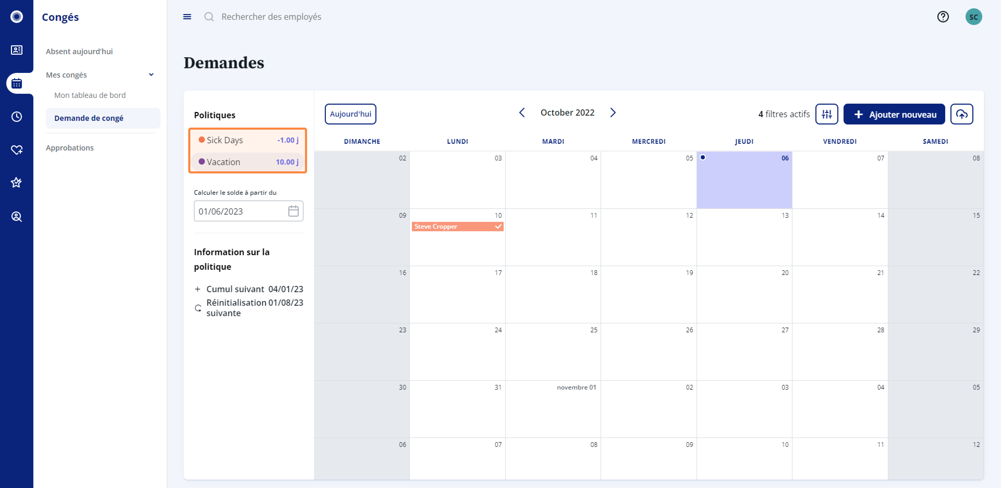Go to next month arrow
This screenshot has height=488, width=1001.
coord(613,112)
